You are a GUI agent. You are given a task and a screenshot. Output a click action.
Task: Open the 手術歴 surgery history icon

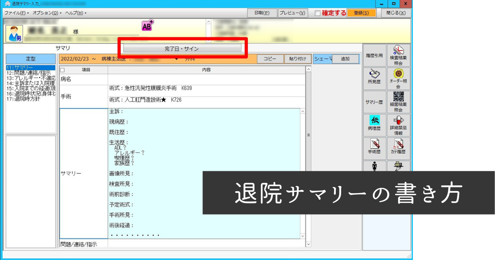click(x=375, y=147)
